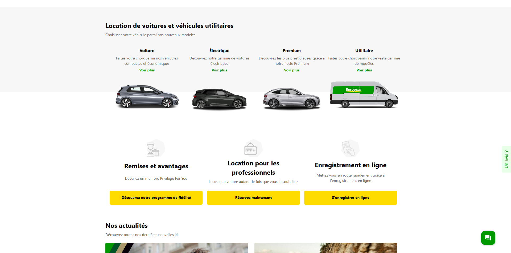Click the 'Premium' category heading

[292, 50]
